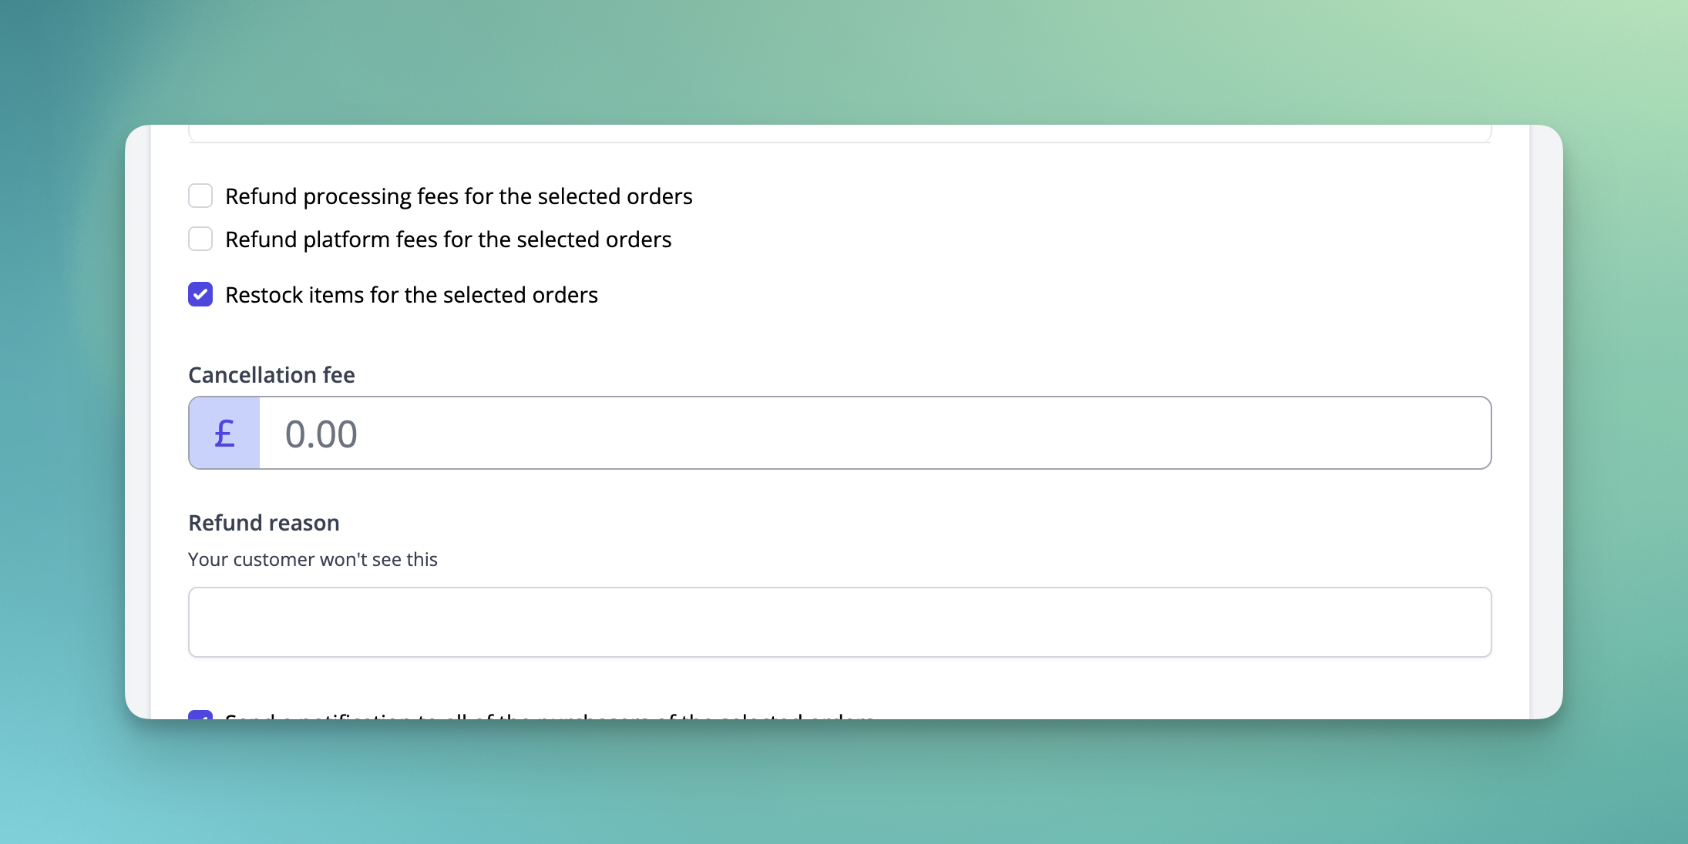
Task: Click "Refund processing fees for the selected orders" label
Action: [459, 196]
